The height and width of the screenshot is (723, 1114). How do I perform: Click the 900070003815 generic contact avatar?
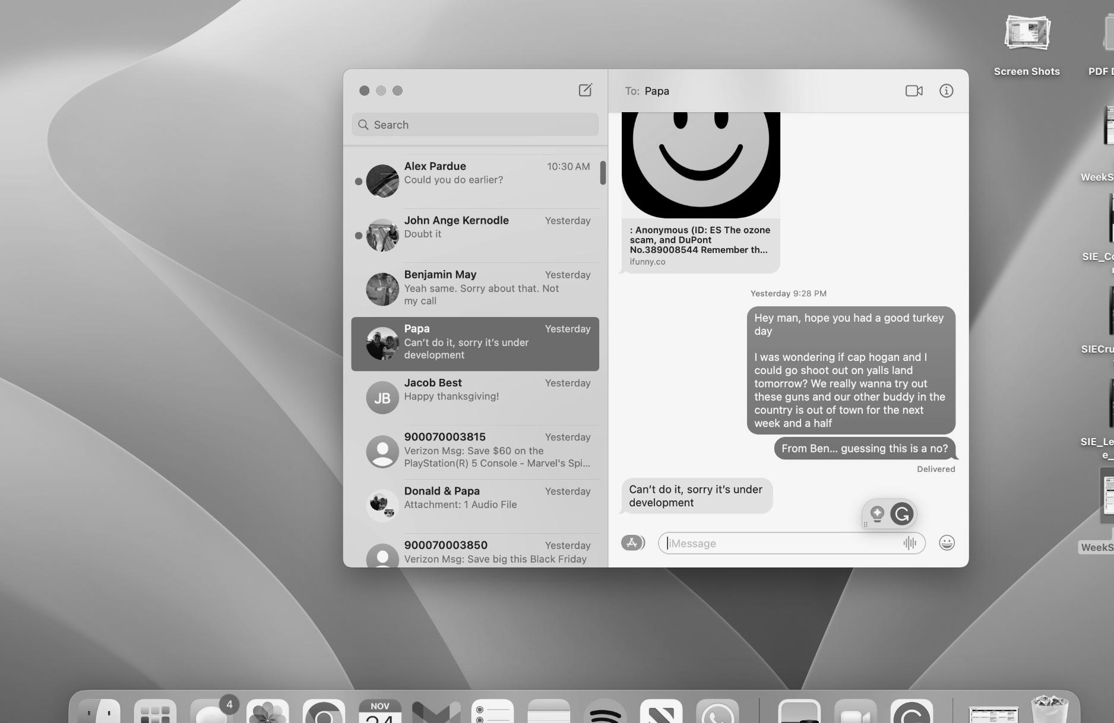point(382,452)
